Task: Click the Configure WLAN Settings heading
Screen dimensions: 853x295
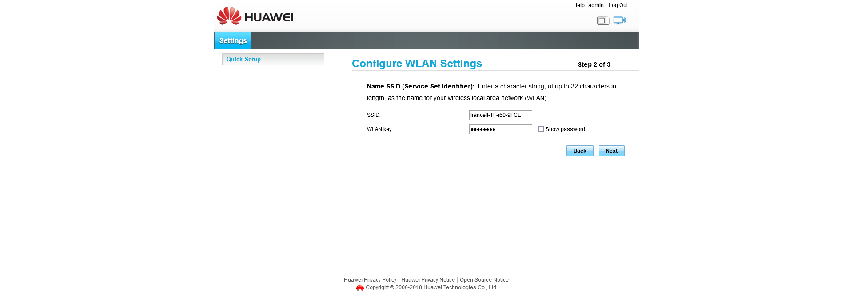Action: pyautogui.click(x=417, y=64)
